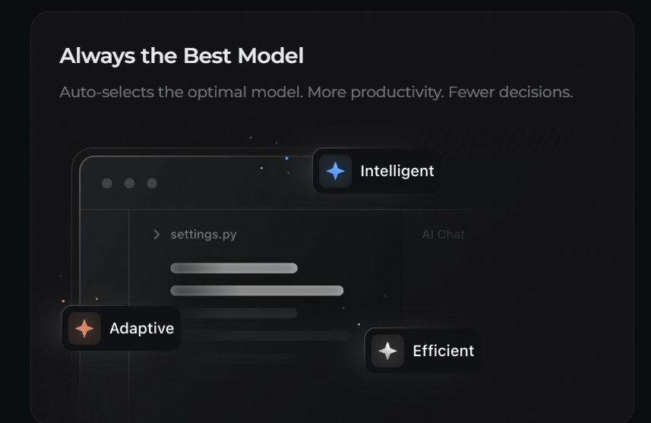Select the Intelligent badge label
Image resolution: width=651 pixels, height=423 pixels.
[x=397, y=171]
